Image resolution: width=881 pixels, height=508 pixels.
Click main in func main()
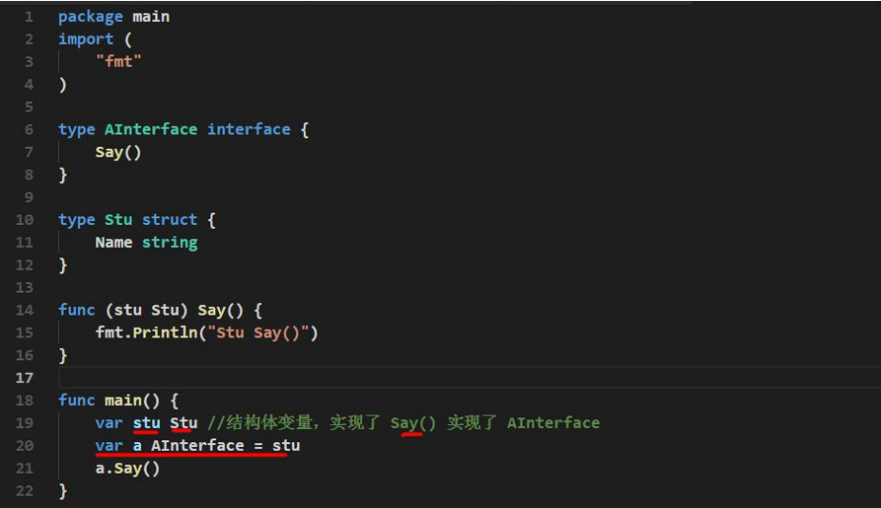[x=123, y=400]
